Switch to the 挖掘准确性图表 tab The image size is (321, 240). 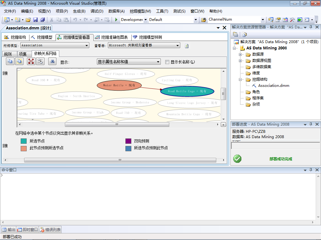111,37
